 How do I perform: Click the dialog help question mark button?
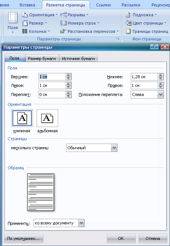(155, 47)
